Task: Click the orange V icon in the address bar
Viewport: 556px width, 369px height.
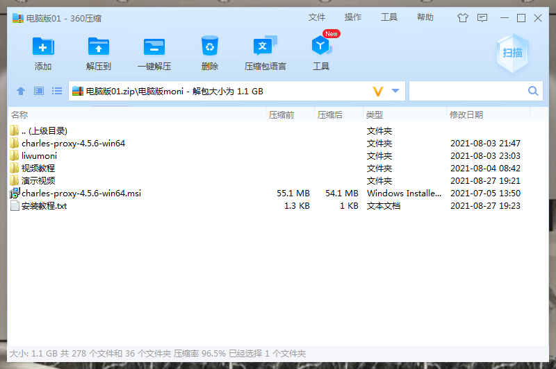Action: point(378,91)
